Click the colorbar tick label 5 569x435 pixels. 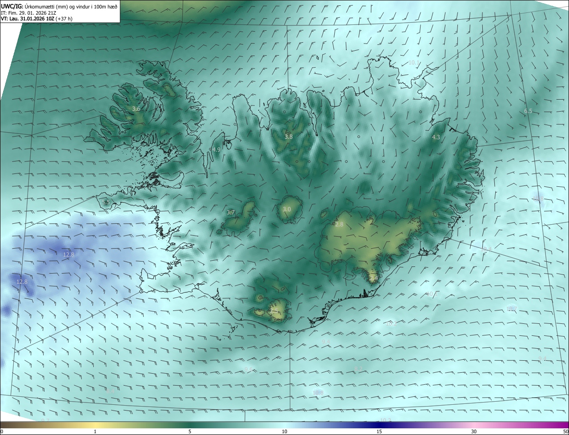click(x=190, y=431)
